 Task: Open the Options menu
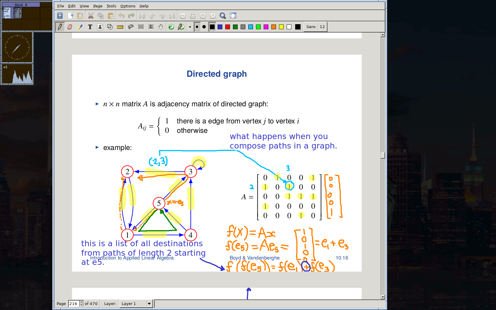click(128, 6)
